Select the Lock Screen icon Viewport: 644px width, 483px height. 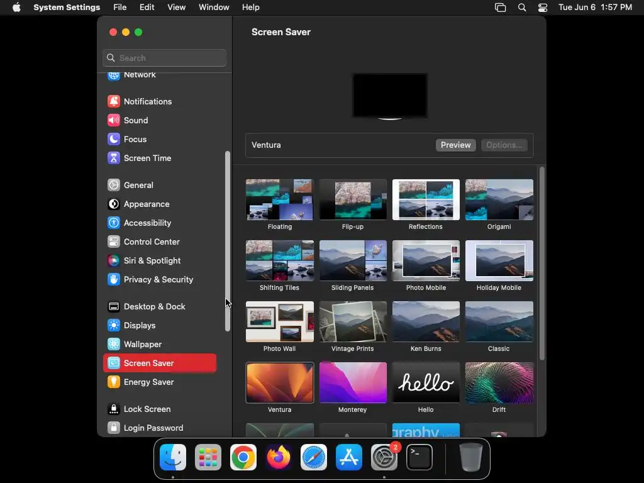coord(114,409)
